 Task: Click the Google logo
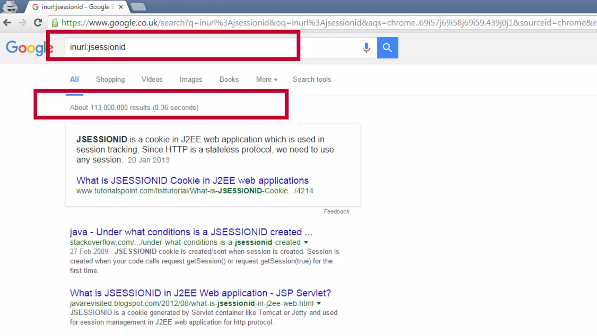coord(29,48)
